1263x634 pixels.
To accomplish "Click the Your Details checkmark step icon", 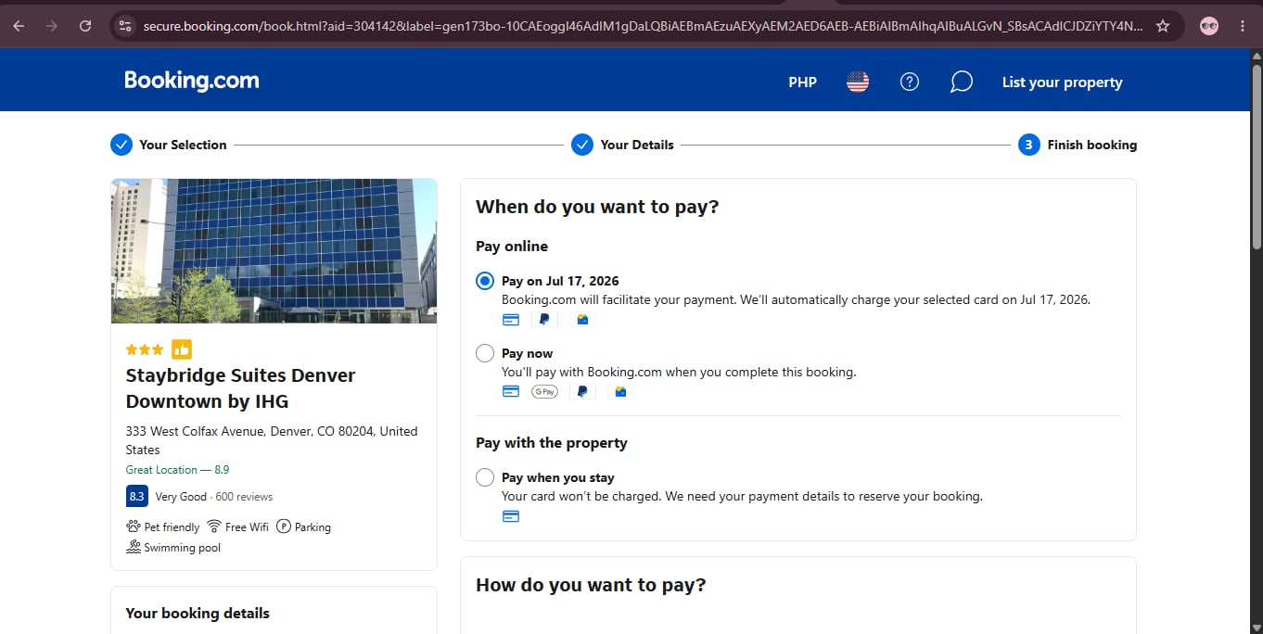I will 582,145.
